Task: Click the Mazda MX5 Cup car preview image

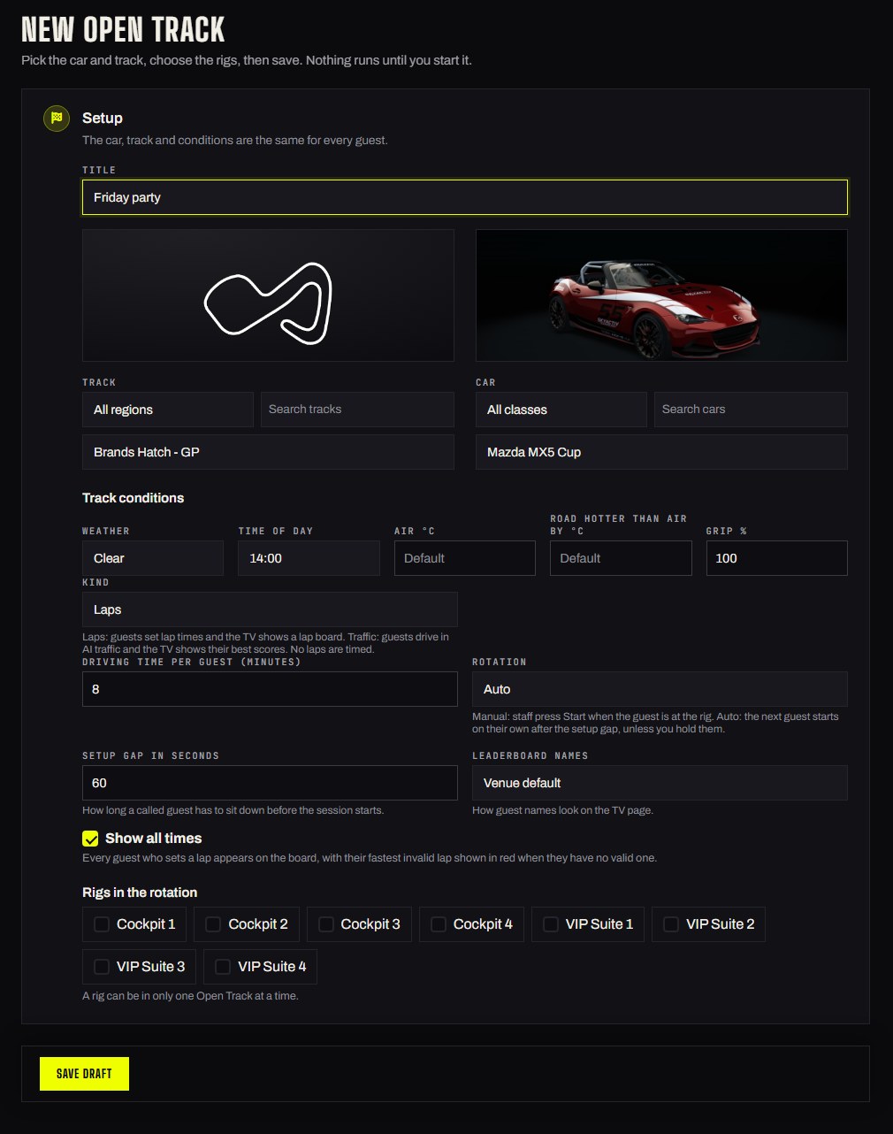Action: click(x=661, y=295)
